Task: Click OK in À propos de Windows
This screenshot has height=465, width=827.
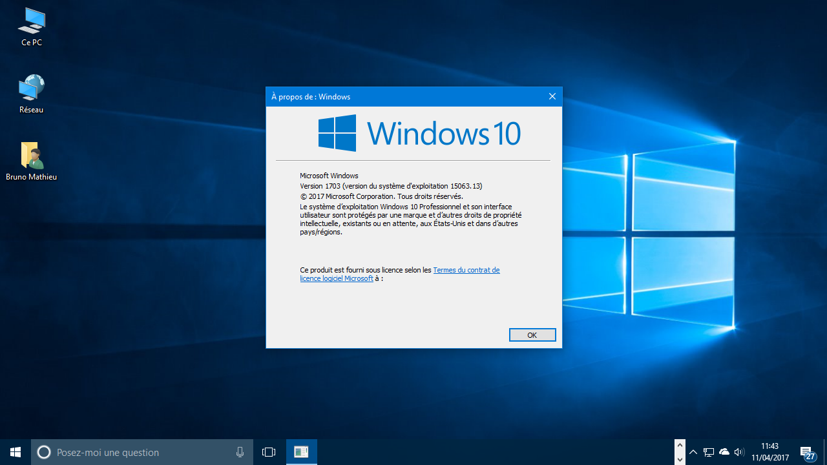Action: click(x=532, y=335)
